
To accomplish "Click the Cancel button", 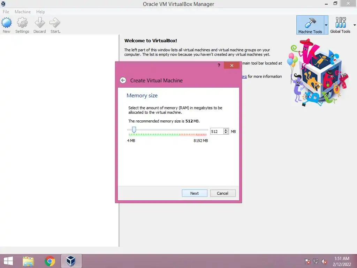I will pos(222,193).
